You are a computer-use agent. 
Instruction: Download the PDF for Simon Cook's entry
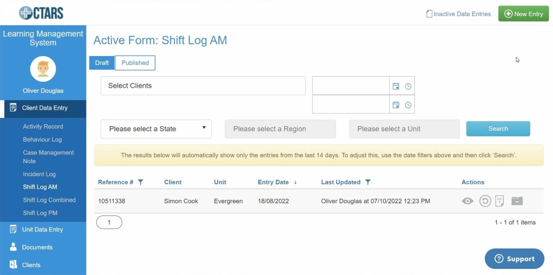(x=499, y=201)
